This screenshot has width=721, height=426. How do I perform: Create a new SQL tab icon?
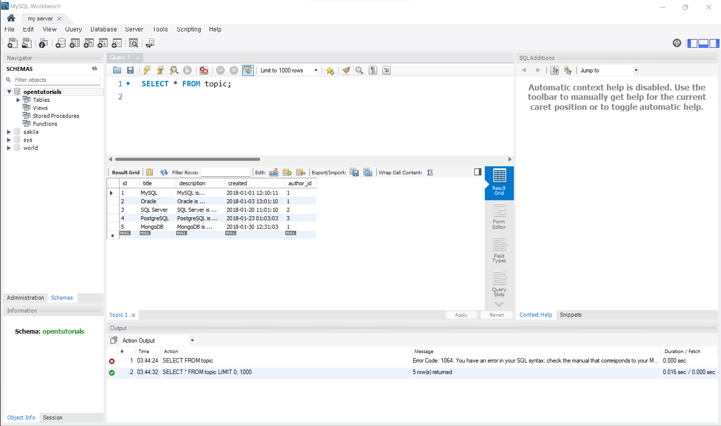pos(12,43)
